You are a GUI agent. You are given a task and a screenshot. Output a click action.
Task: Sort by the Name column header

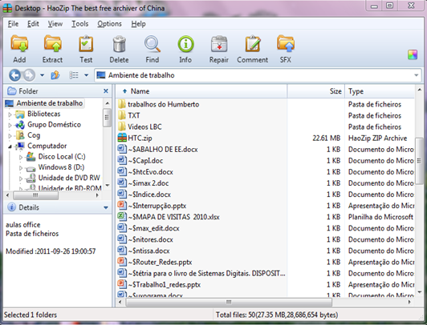201,91
